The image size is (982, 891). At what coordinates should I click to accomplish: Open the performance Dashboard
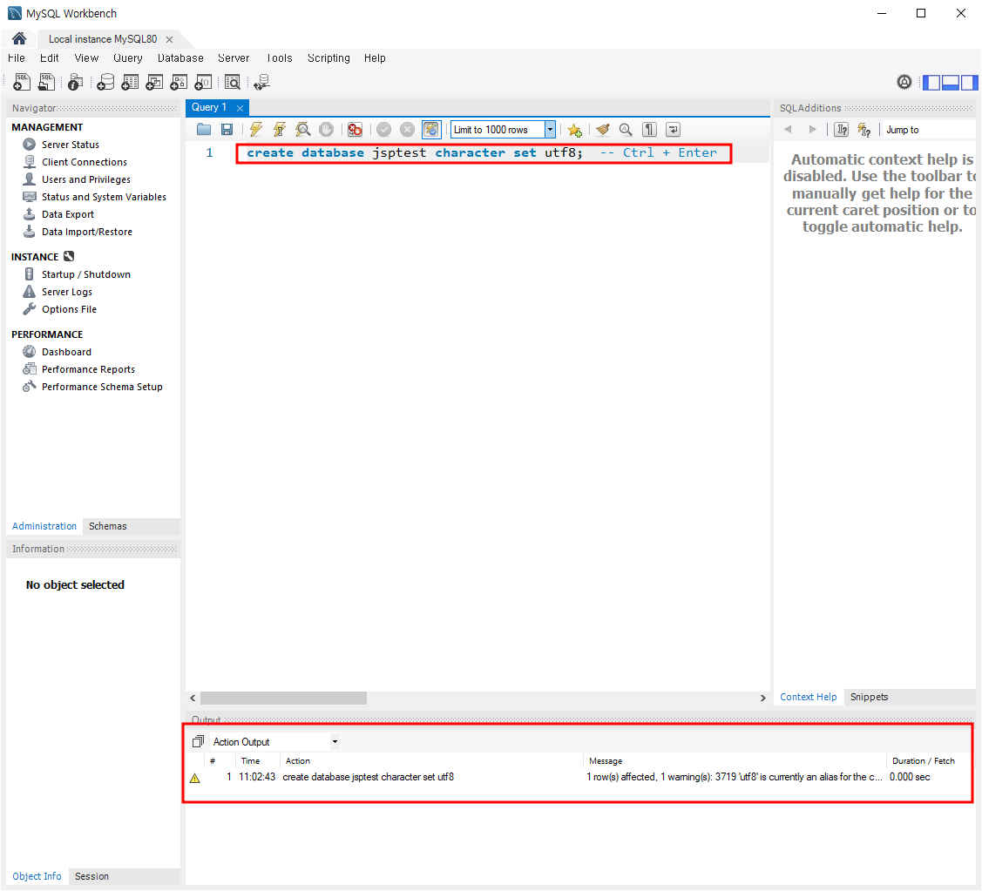(66, 353)
